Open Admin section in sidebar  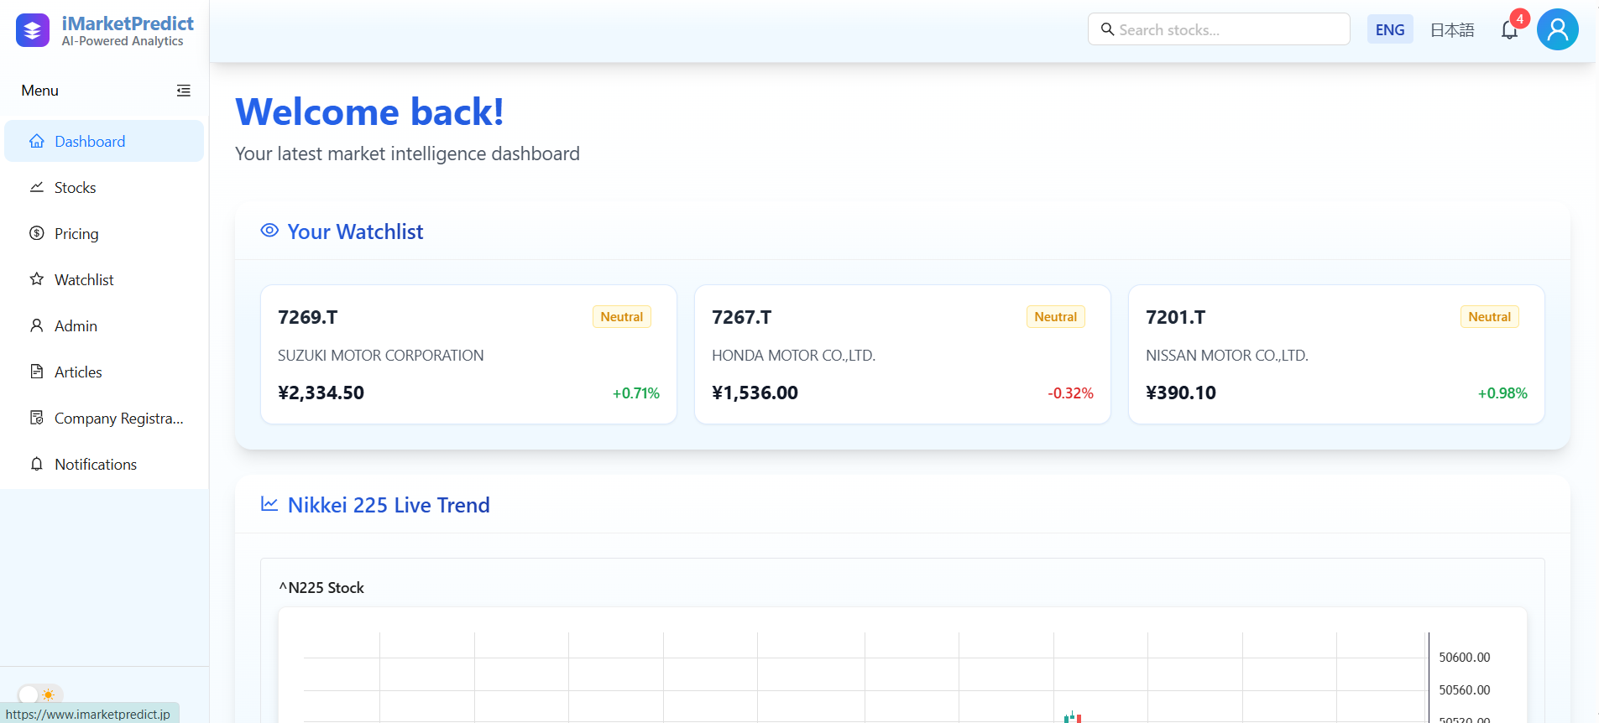click(x=76, y=326)
